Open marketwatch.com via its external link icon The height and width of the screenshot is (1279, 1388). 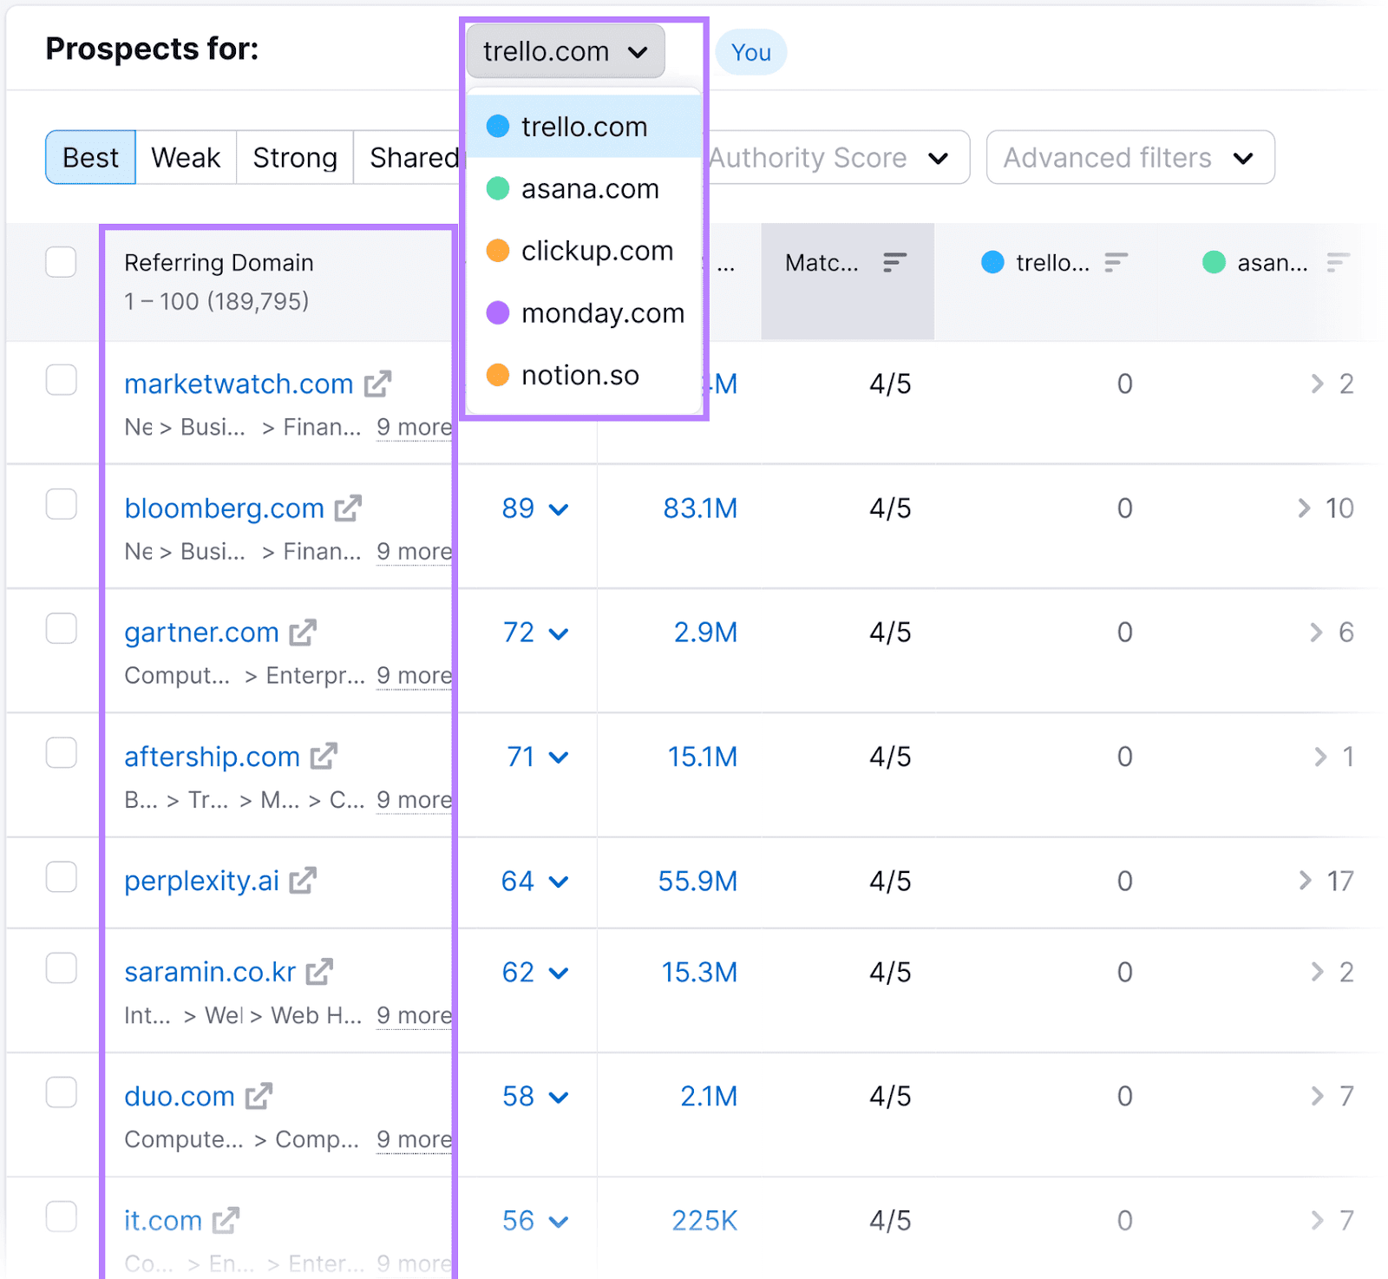pyautogui.click(x=378, y=384)
